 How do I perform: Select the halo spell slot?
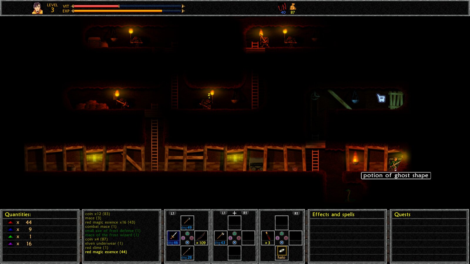[281, 253]
